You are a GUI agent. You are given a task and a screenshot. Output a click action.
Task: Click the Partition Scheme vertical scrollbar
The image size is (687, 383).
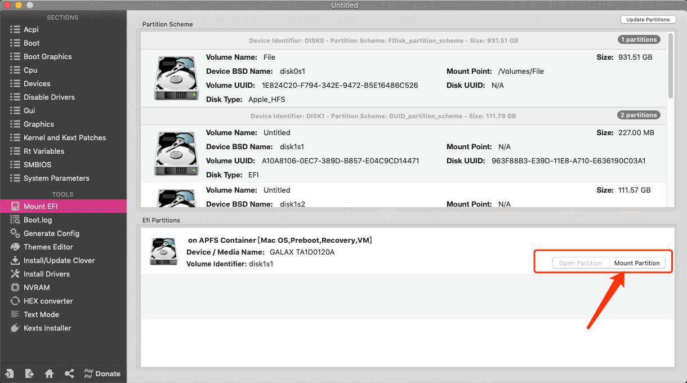[670, 66]
